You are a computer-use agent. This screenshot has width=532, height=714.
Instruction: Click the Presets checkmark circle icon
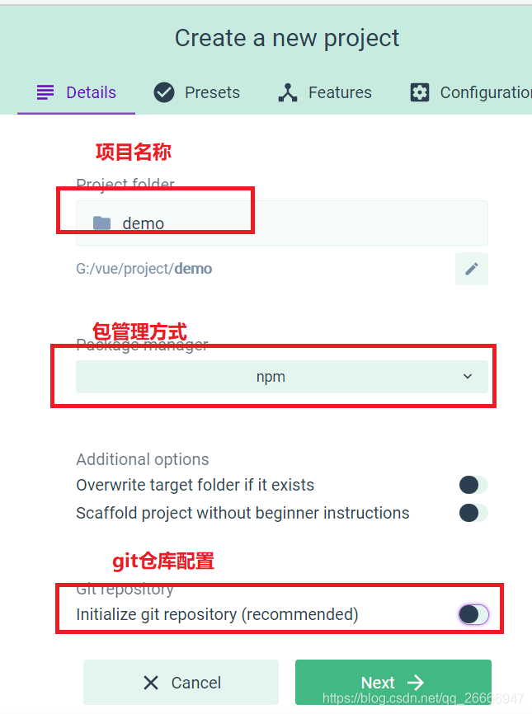(x=164, y=92)
